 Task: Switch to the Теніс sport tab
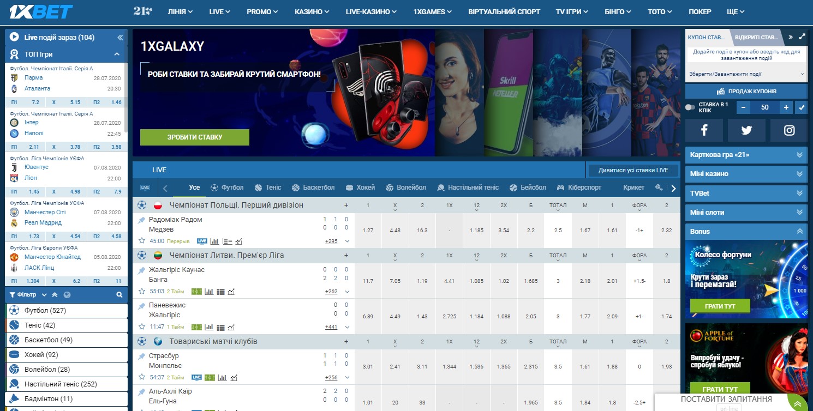click(267, 188)
